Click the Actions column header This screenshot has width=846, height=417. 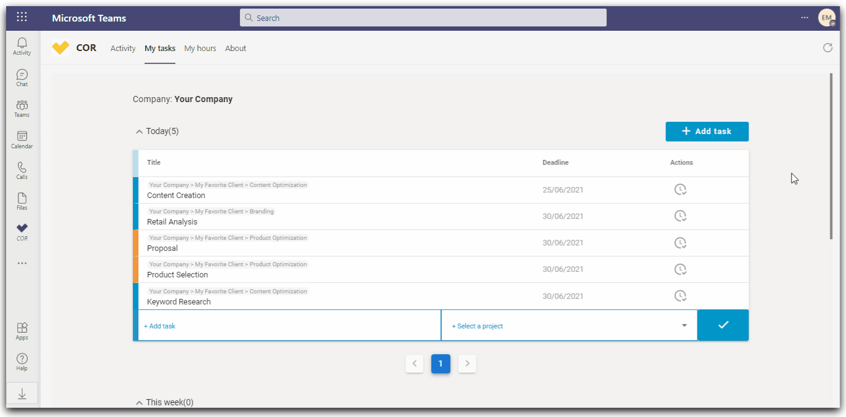pyautogui.click(x=682, y=162)
